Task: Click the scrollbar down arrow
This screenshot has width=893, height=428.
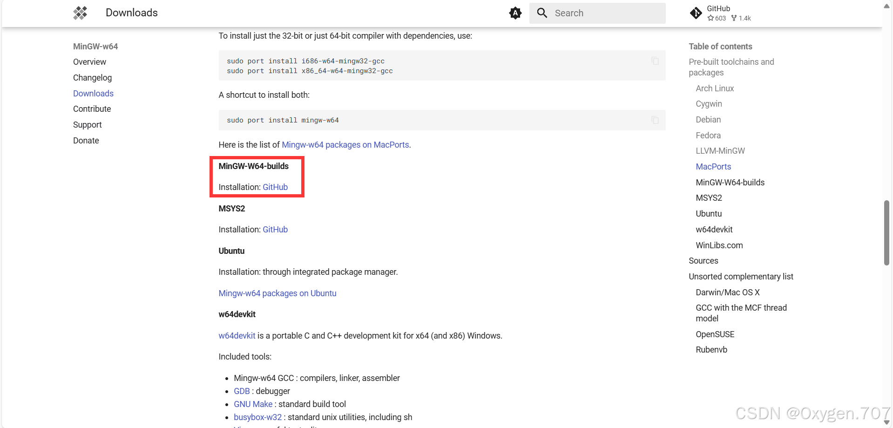Action: pos(886,422)
